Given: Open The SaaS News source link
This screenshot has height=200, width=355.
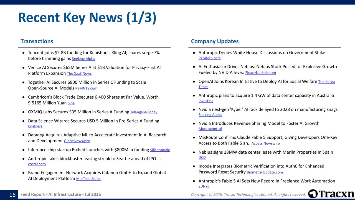Looking at the screenshot, I should [79, 74].
